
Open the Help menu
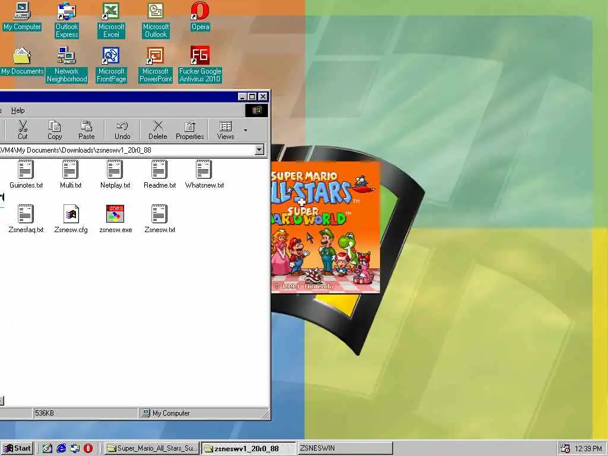(18, 110)
